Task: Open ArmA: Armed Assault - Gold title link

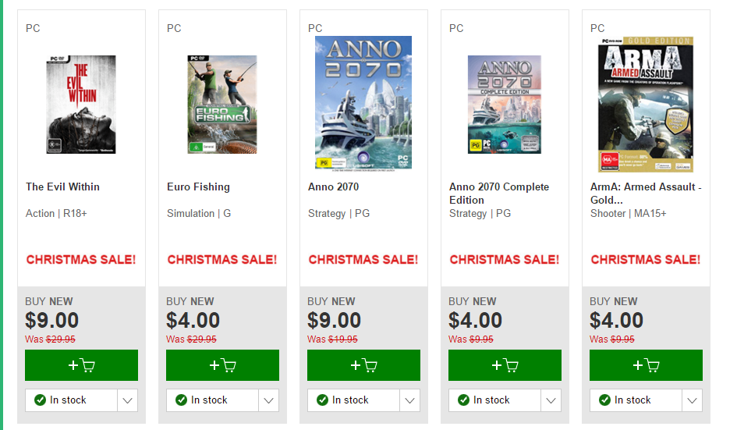Action: tap(646, 194)
